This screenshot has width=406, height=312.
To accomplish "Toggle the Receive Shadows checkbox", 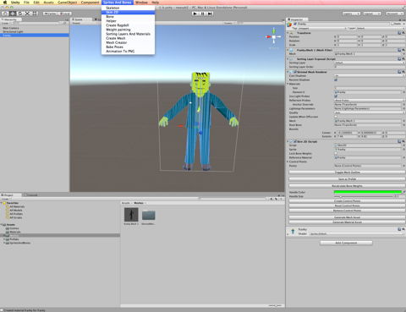I will point(336,79).
